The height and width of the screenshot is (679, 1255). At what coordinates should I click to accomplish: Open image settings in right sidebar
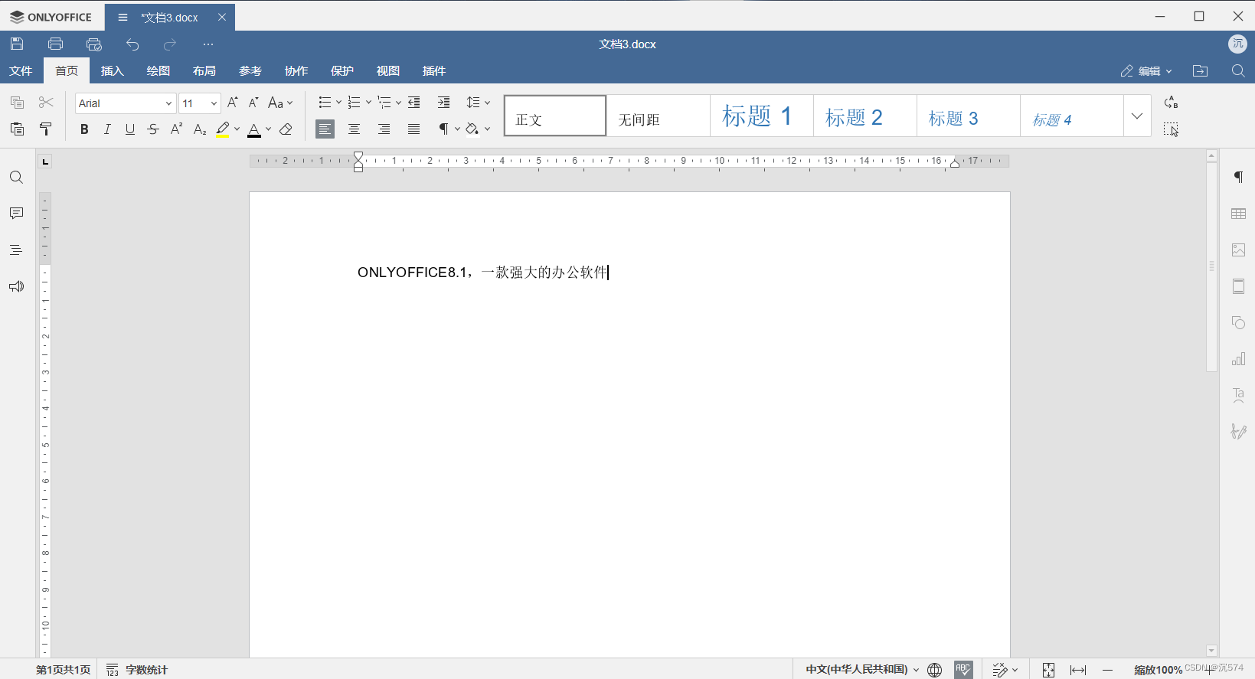(1238, 250)
